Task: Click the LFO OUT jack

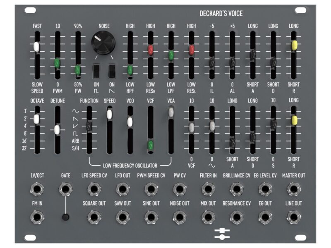Action: [122, 189]
